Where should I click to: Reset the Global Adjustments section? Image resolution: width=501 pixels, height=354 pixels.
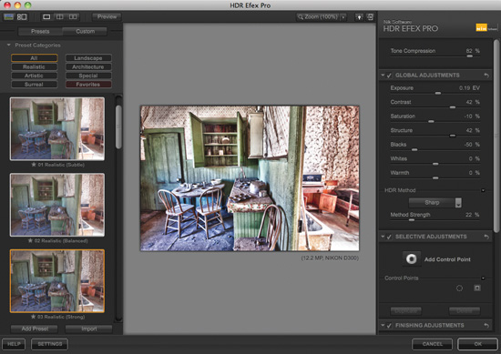click(x=486, y=76)
